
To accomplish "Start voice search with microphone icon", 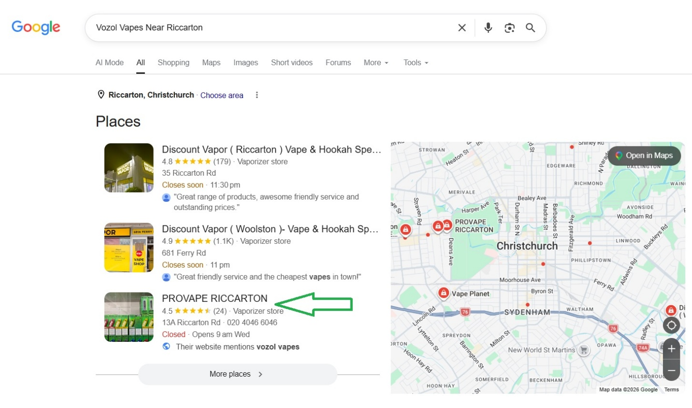I will (488, 28).
